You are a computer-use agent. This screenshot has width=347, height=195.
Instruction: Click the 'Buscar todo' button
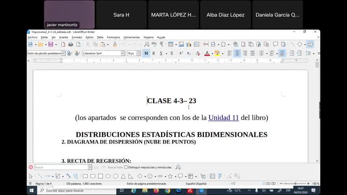click(x=115, y=167)
